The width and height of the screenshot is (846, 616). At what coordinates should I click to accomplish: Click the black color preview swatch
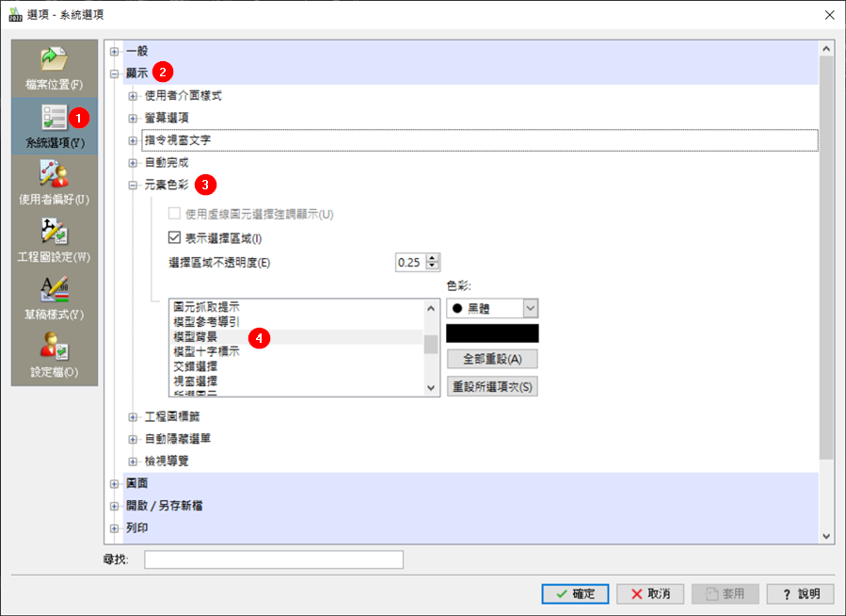(x=492, y=333)
